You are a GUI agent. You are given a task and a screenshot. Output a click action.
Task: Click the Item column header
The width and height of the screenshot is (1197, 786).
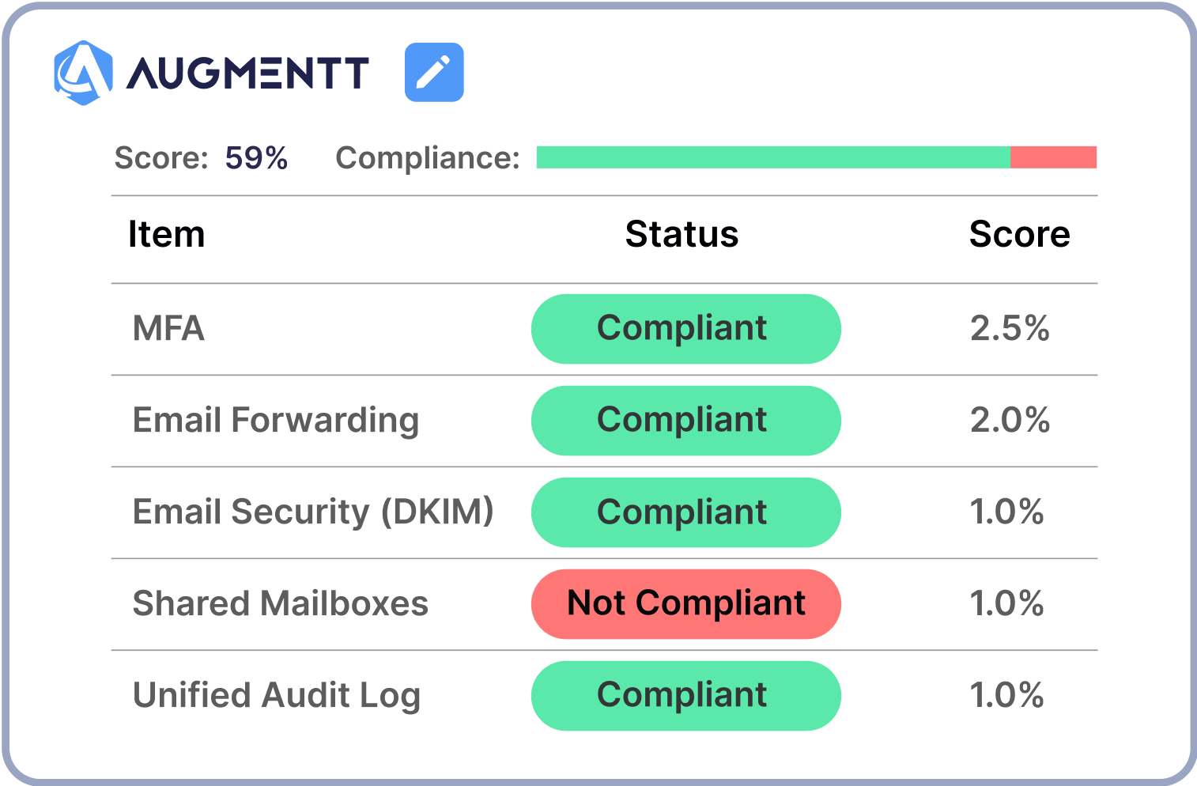coord(167,235)
